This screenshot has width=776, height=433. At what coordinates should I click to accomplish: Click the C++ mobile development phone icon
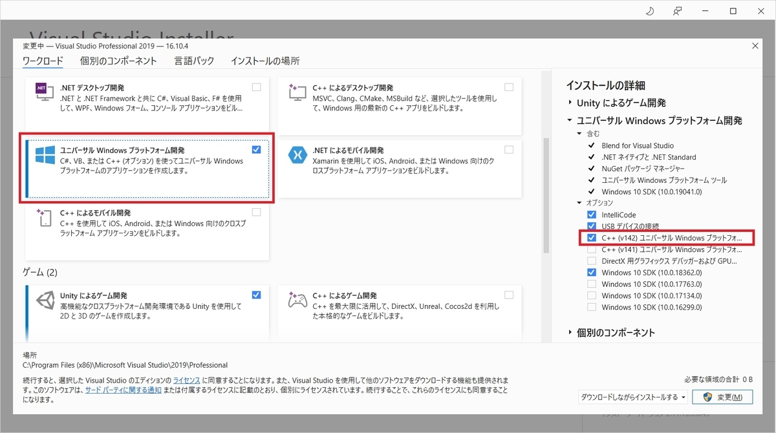tap(45, 218)
